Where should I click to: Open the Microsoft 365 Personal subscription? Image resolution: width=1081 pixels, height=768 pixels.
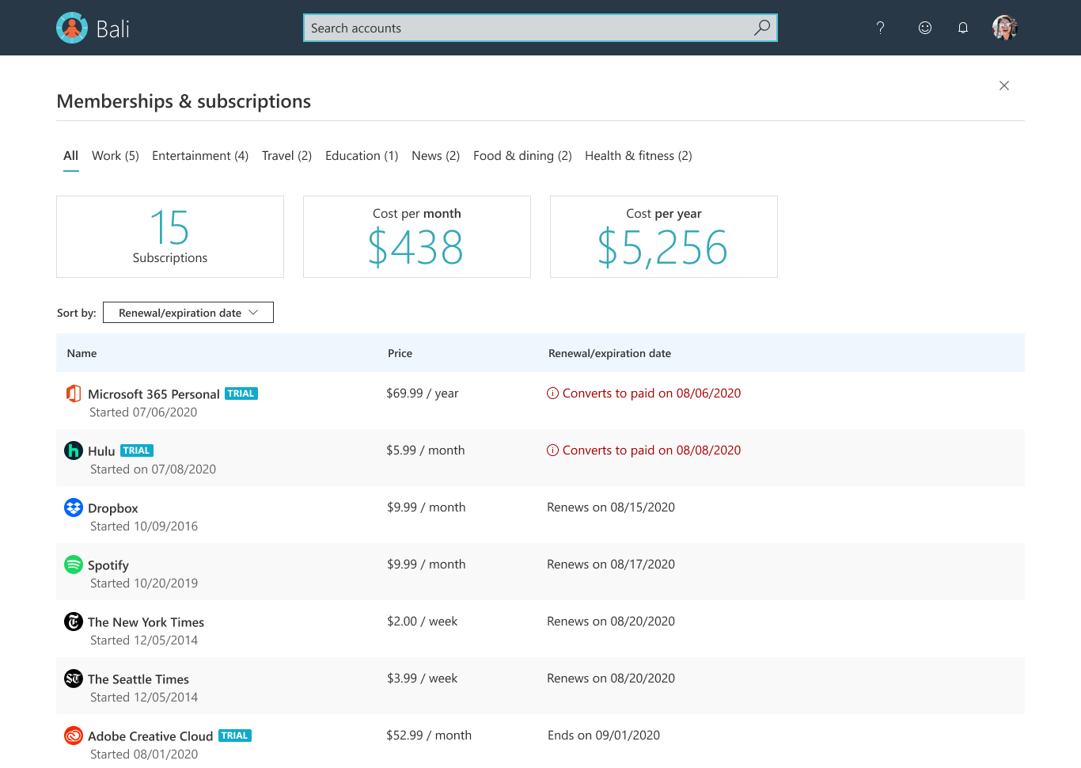(x=154, y=394)
